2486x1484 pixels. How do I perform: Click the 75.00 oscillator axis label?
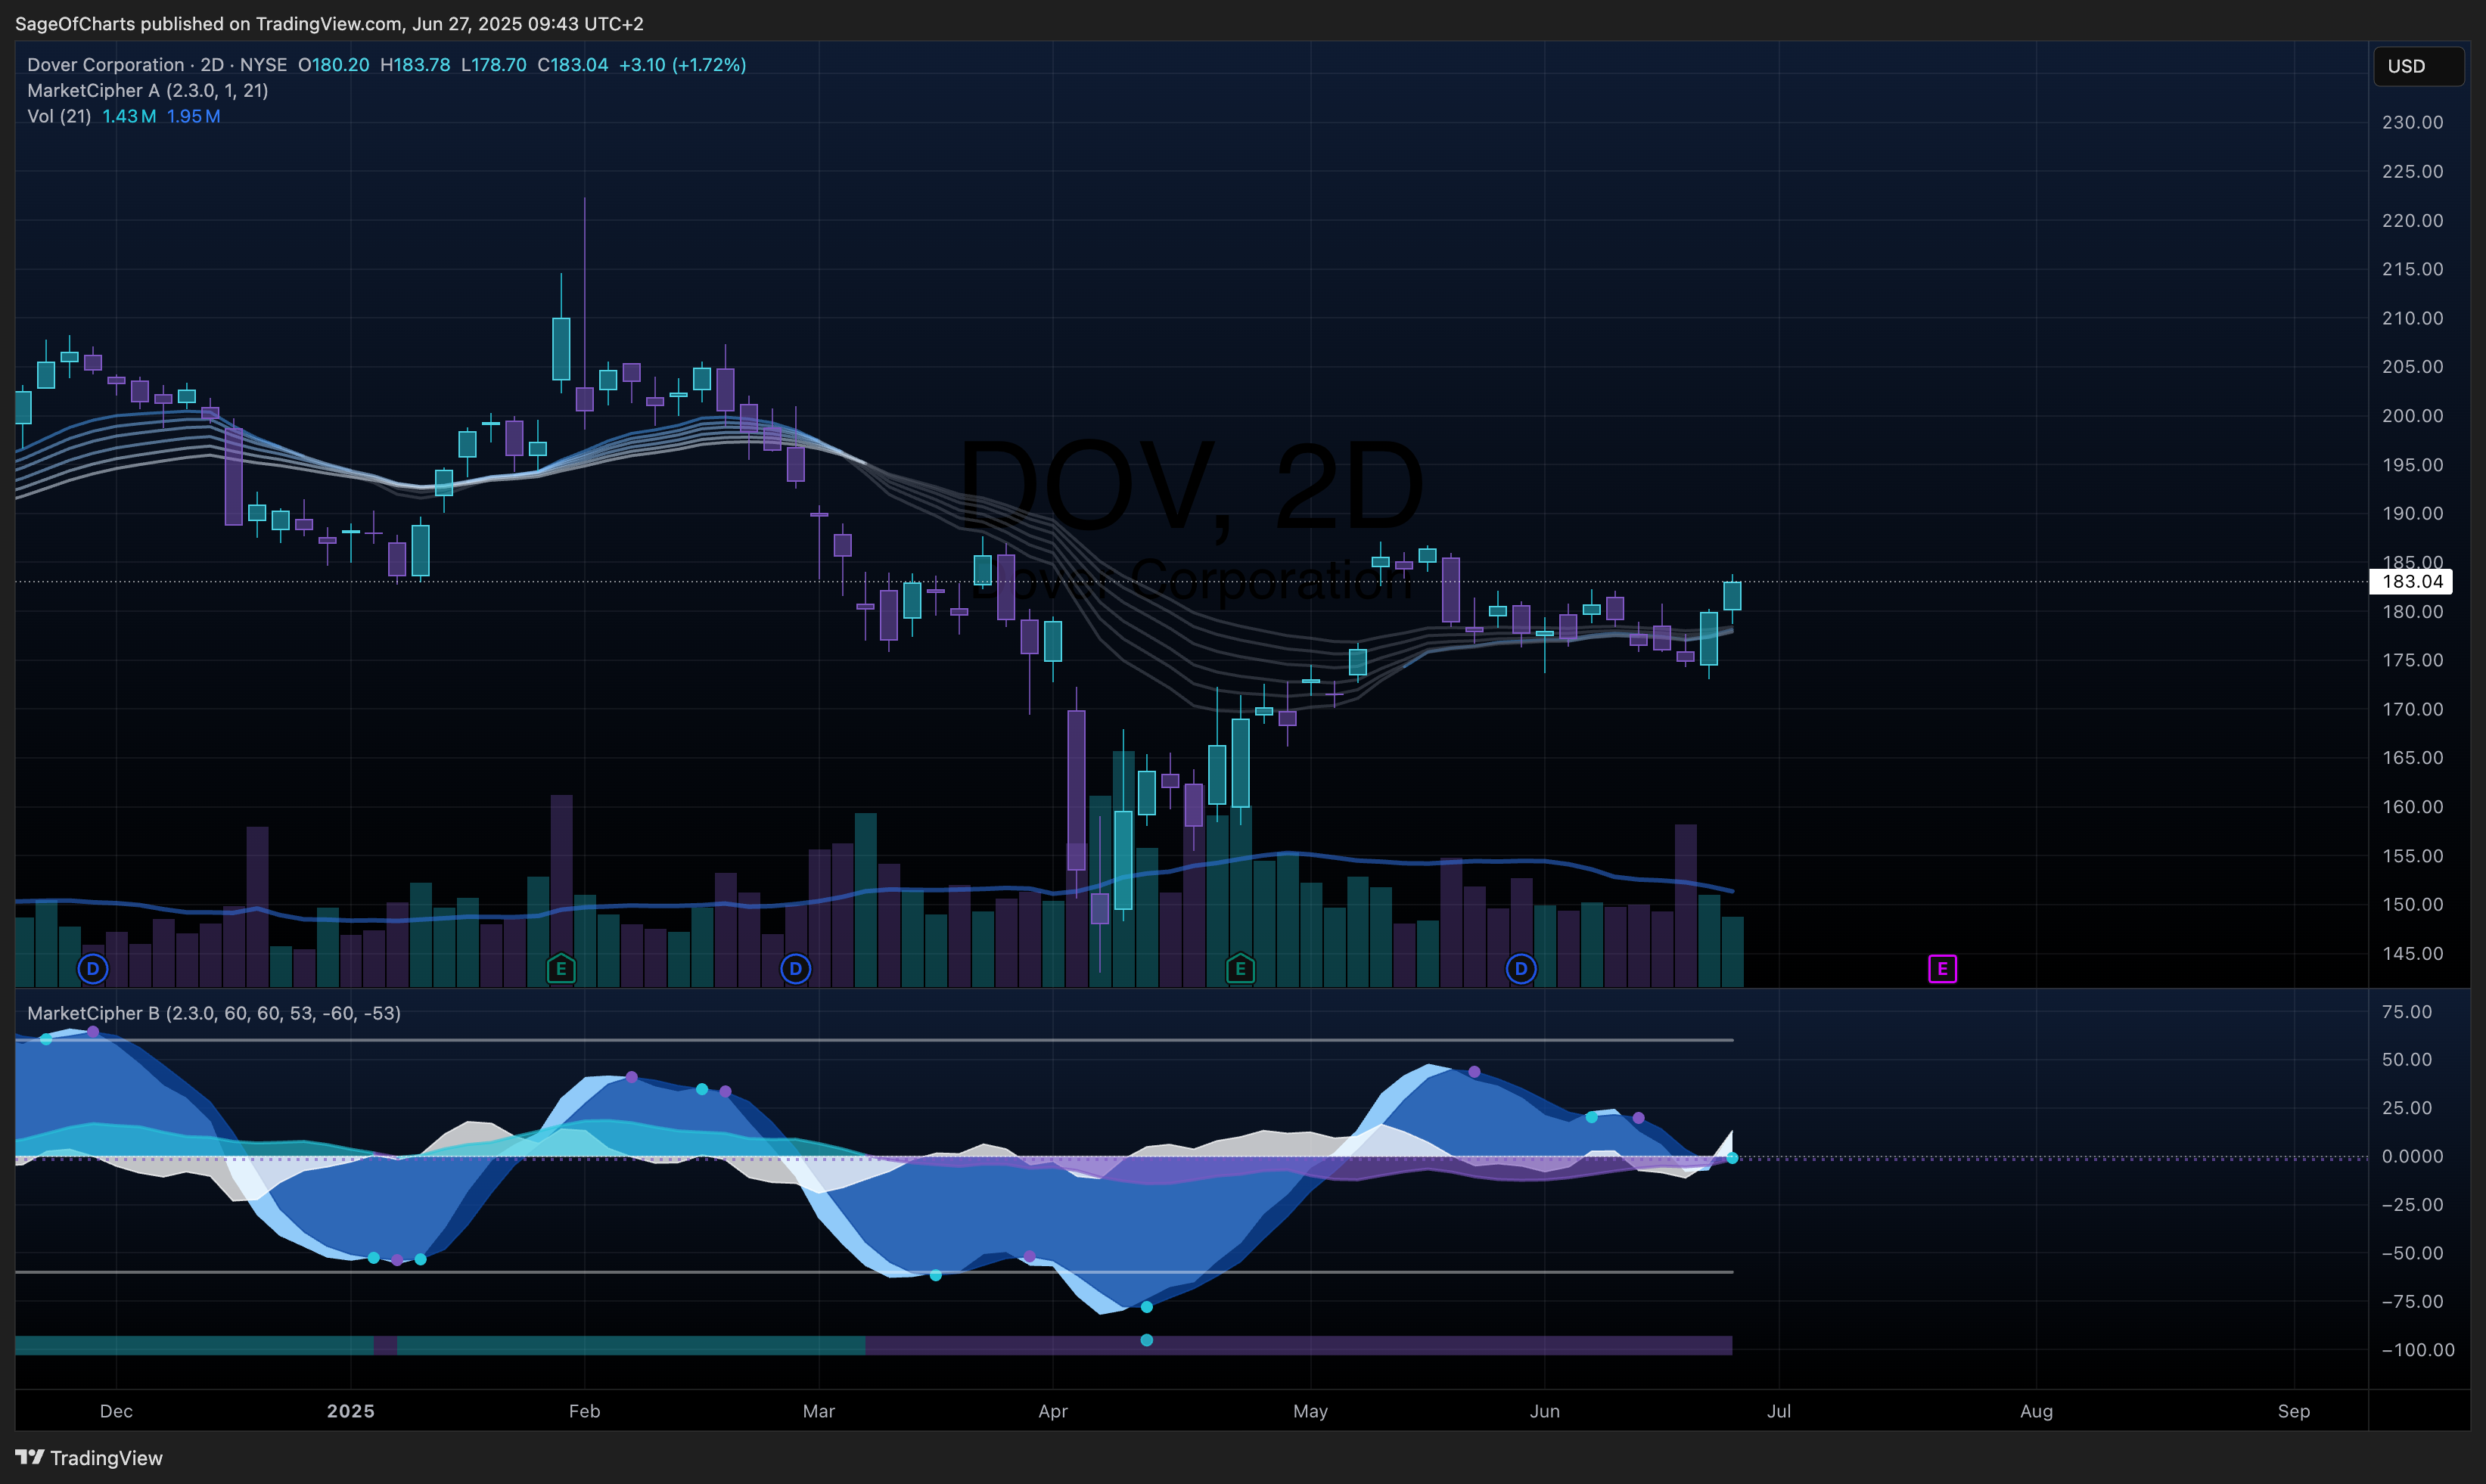click(x=2406, y=1011)
